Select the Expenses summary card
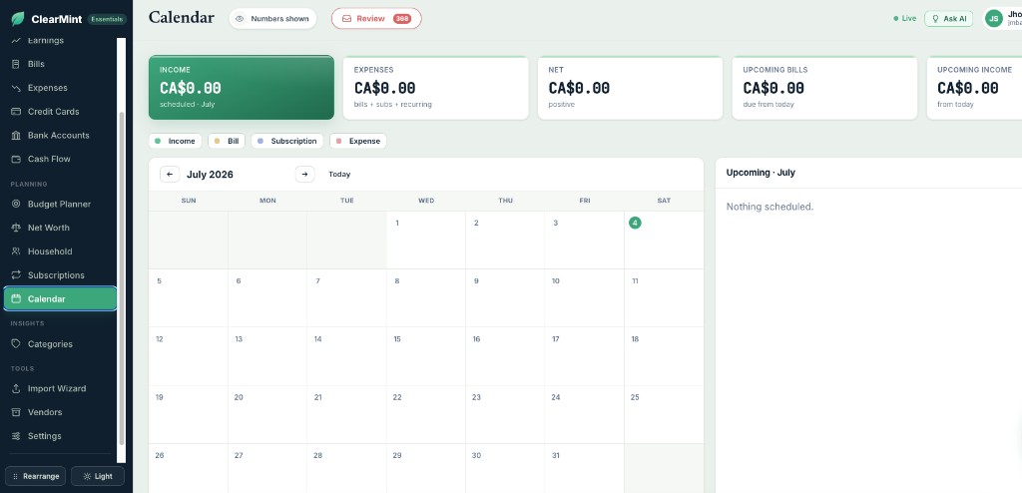This screenshot has width=1022, height=493. [436, 88]
